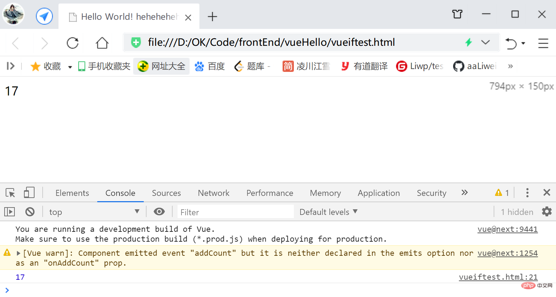Image resolution: width=556 pixels, height=297 pixels.
Task: Click the undo restore closed tab icon
Action: [x=511, y=43]
